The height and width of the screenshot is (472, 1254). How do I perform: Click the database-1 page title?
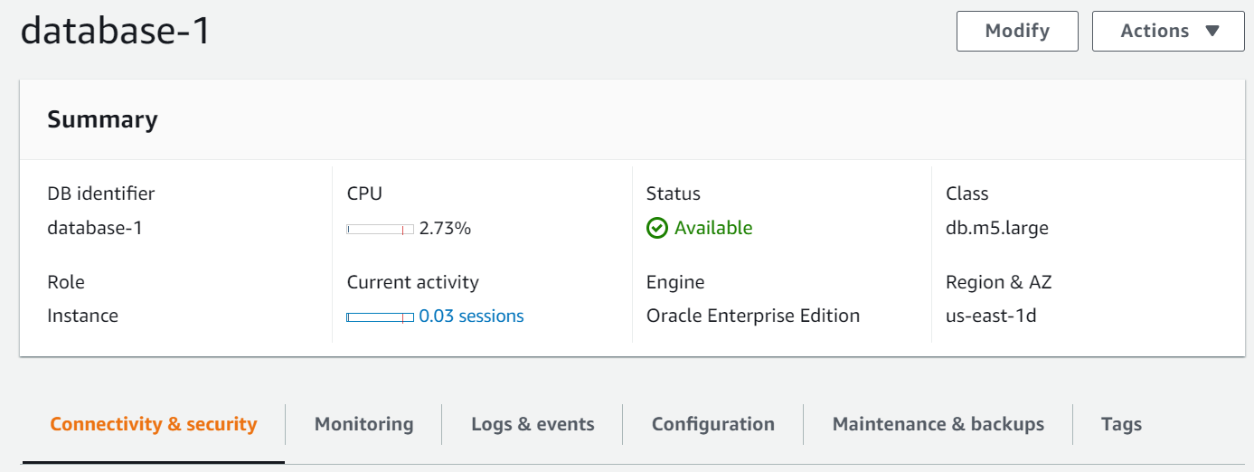[116, 31]
